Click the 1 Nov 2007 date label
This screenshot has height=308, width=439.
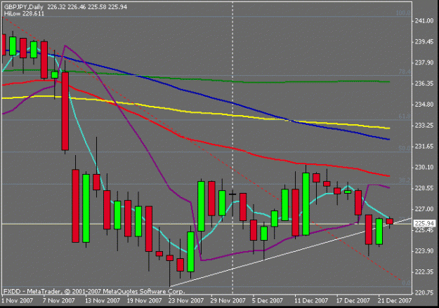(18, 301)
